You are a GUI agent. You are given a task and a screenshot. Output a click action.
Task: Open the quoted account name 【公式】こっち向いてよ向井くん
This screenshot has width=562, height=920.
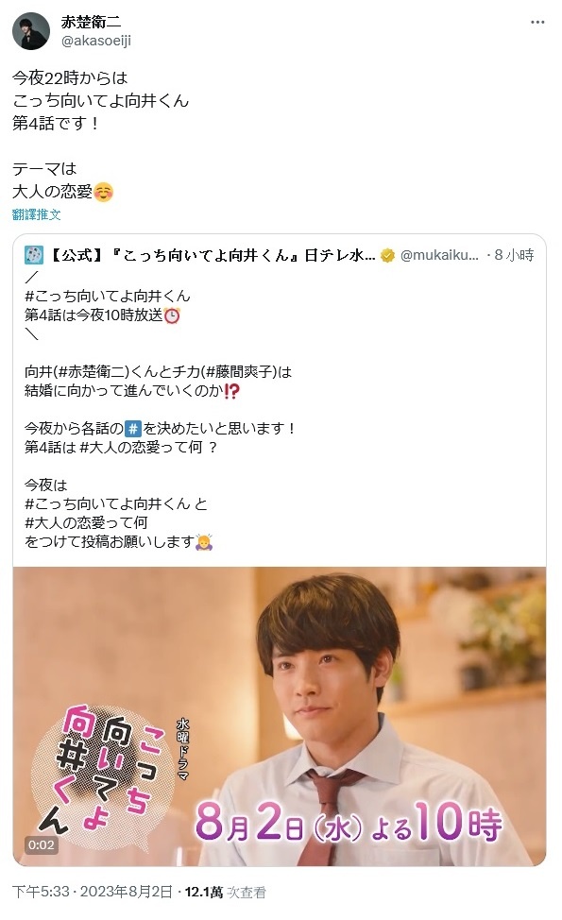pos(212,255)
